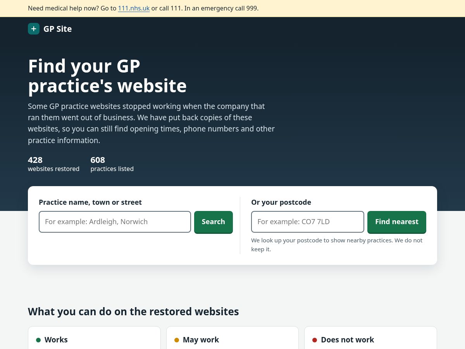465x349 pixels.
Task: Click the 'What you can do on the restored websites' heading
Action: click(x=133, y=311)
